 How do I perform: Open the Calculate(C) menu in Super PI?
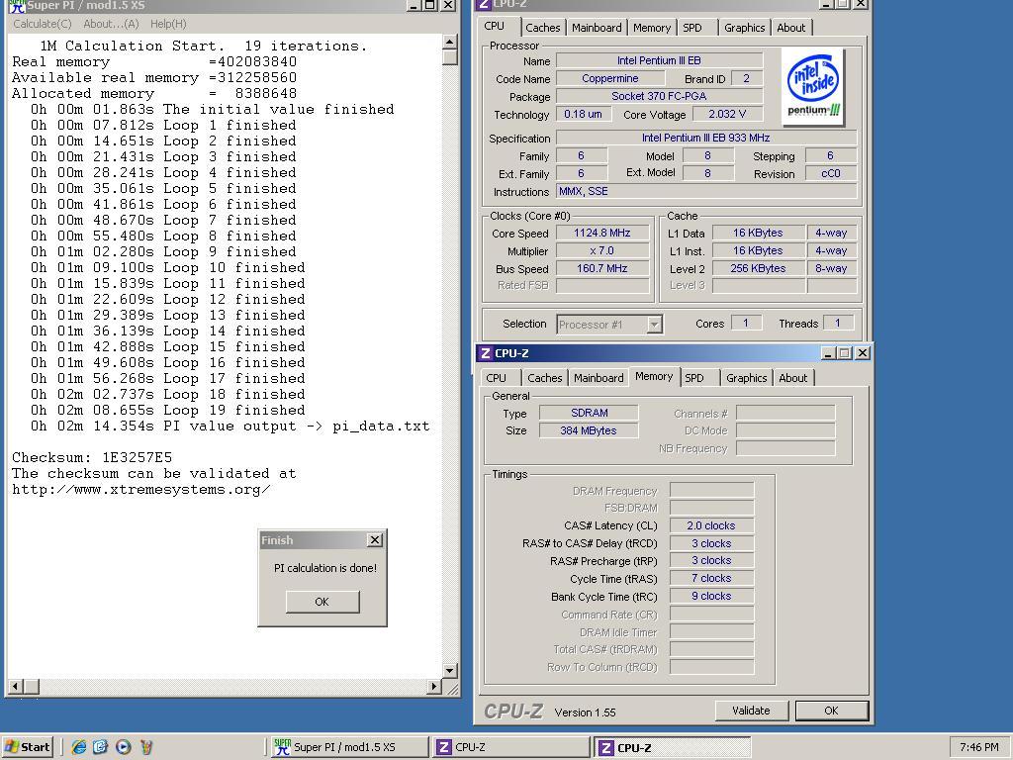point(43,24)
